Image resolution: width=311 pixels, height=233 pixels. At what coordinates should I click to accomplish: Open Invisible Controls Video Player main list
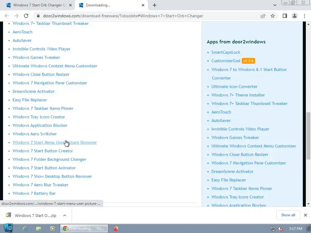[x=41, y=49]
